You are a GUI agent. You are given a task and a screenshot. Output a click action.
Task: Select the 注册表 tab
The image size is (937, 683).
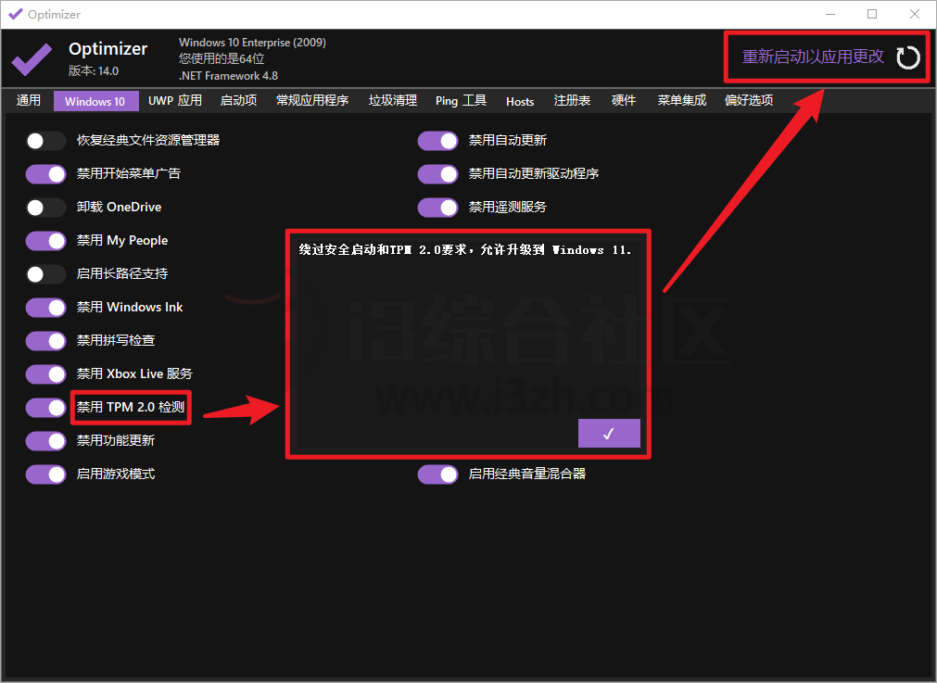572,100
